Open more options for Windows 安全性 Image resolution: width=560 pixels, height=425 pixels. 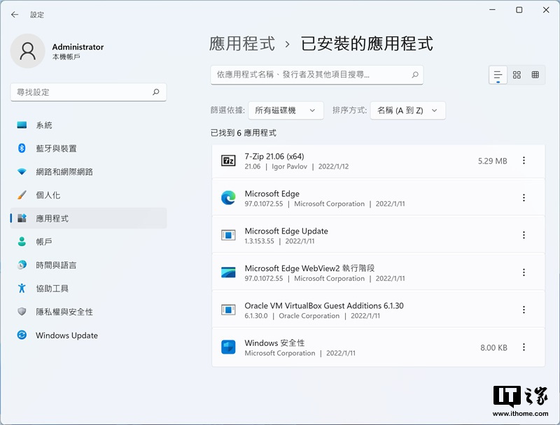(x=524, y=347)
